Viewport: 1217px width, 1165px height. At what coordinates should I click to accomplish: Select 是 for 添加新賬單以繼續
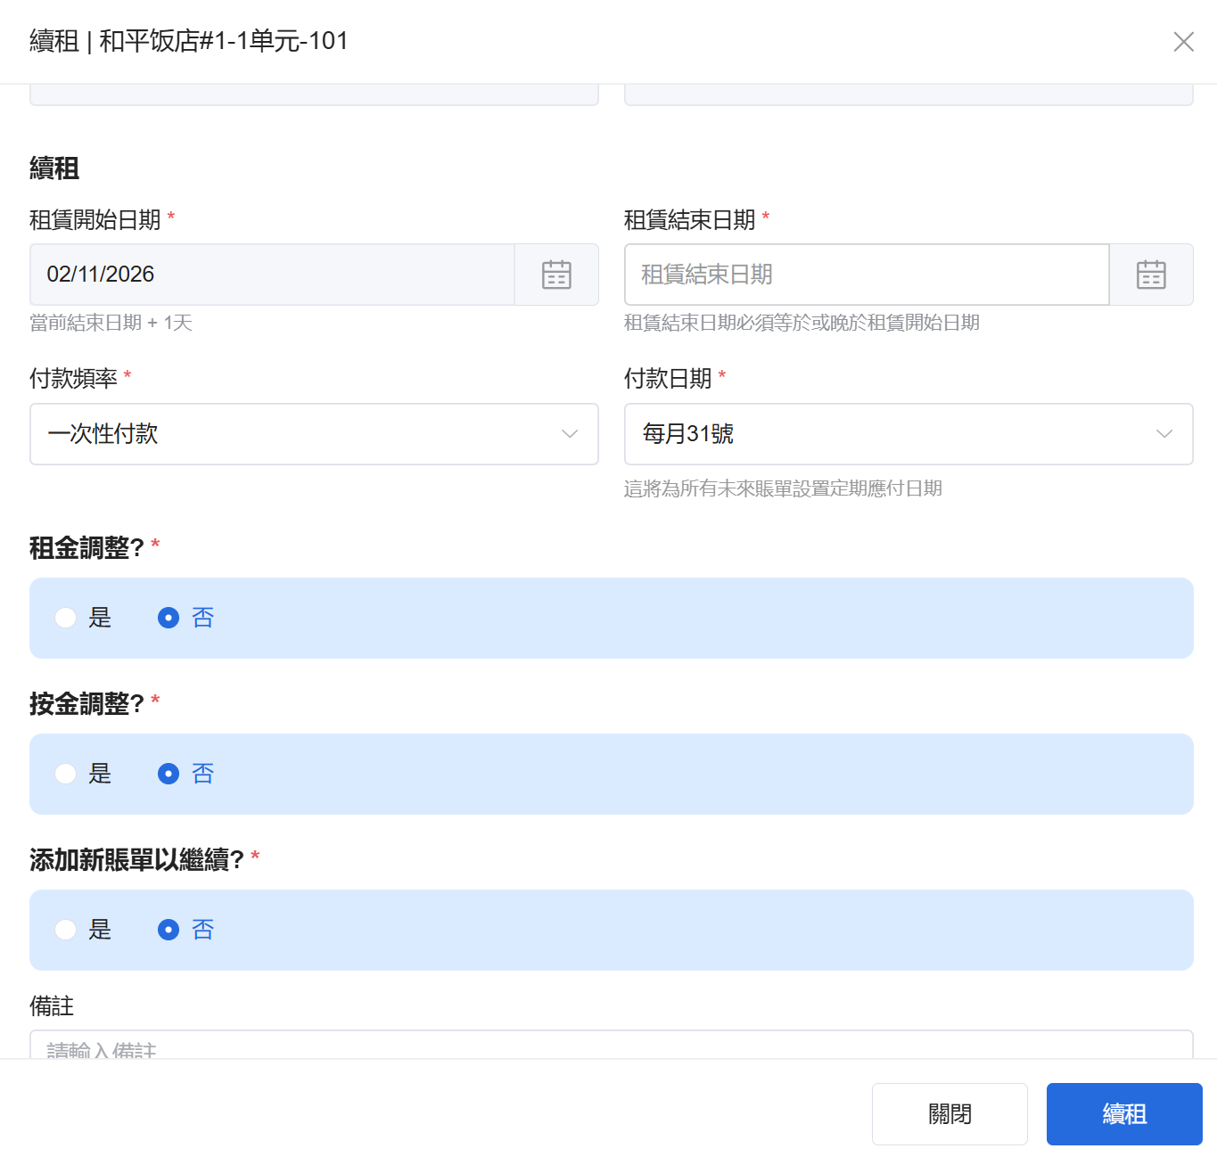point(66,930)
